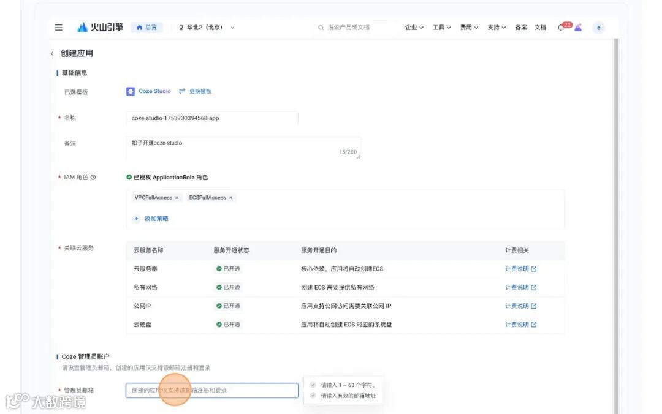Click the 已开通 status of 公网IP
The image size is (662, 414).
(x=228, y=306)
